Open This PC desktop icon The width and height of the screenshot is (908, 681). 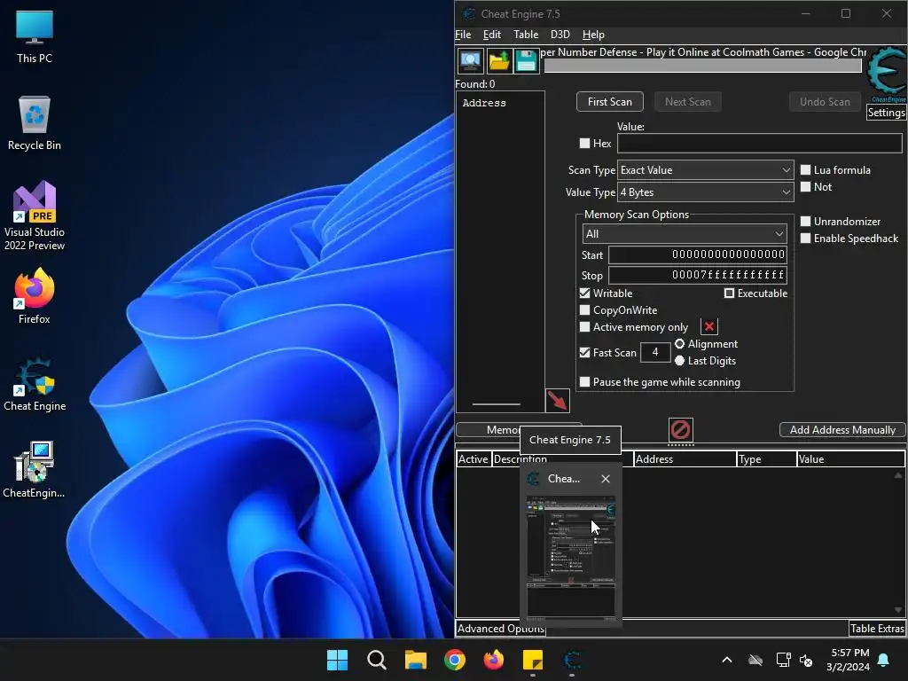pos(35,37)
